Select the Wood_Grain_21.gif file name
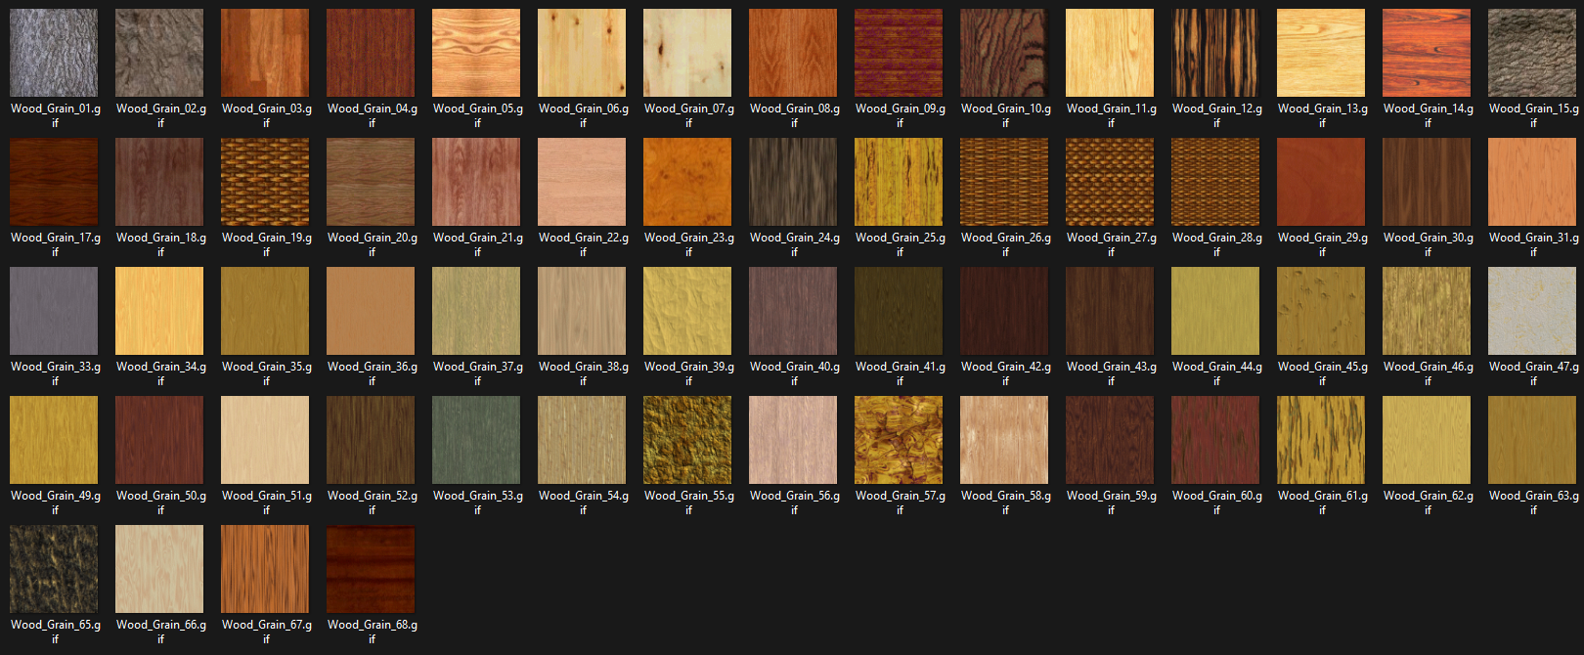Image resolution: width=1584 pixels, height=655 pixels. click(x=477, y=244)
